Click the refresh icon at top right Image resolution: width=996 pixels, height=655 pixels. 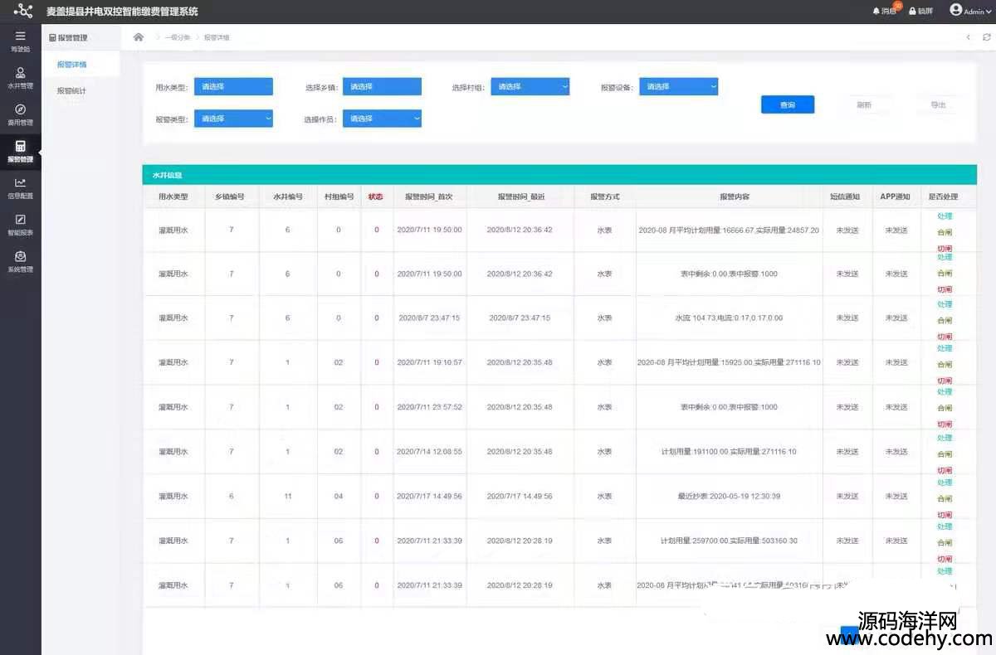pos(986,37)
